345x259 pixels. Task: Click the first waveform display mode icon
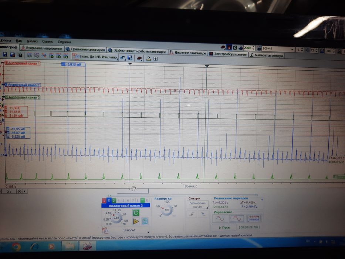29,55
